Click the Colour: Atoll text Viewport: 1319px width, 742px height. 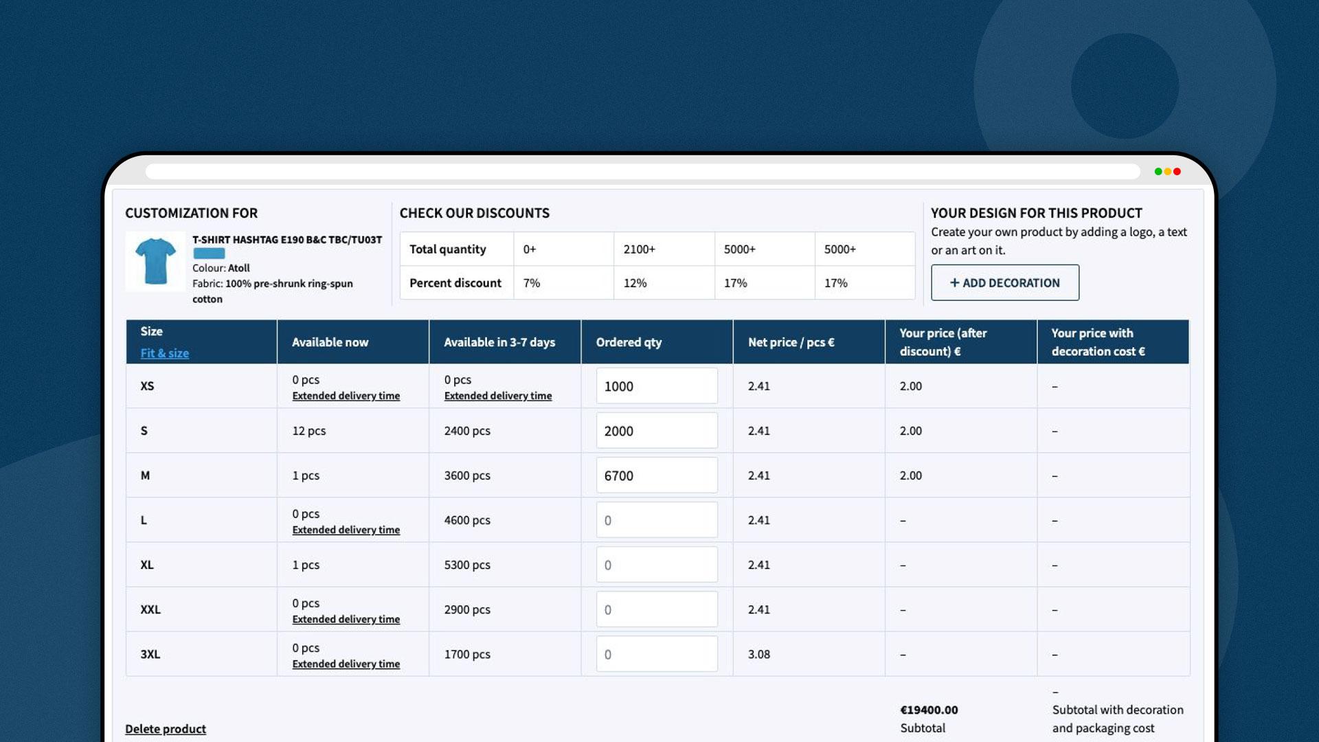tap(221, 268)
